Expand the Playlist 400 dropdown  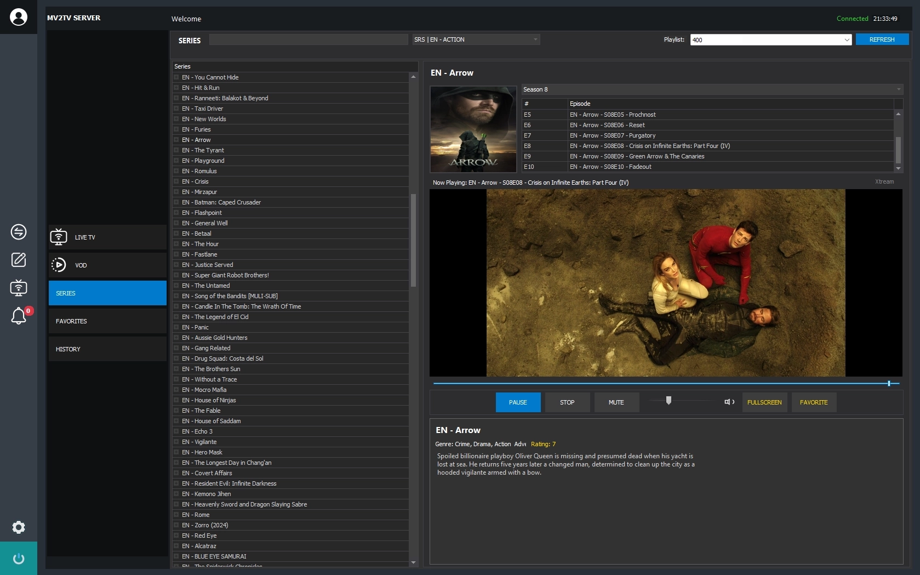[x=771, y=39]
